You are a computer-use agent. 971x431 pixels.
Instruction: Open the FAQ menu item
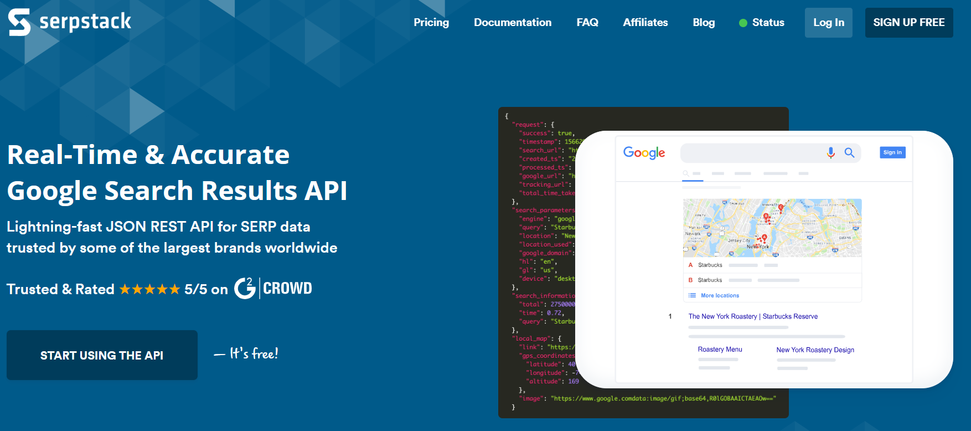coord(587,23)
